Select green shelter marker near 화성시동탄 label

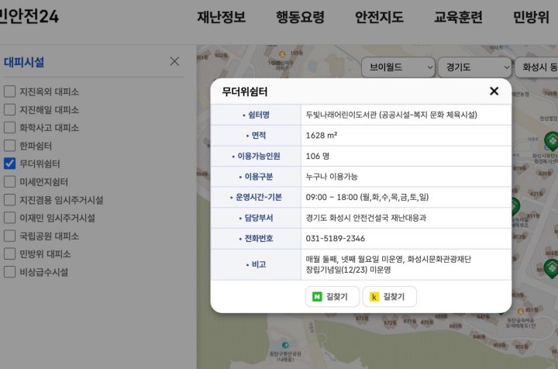tap(552, 141)
